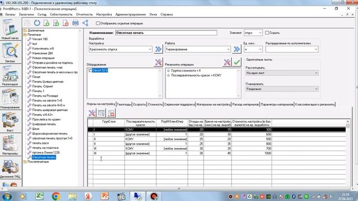
Task: Open the Себестоимость menu
Action: (x=61, y=15)
